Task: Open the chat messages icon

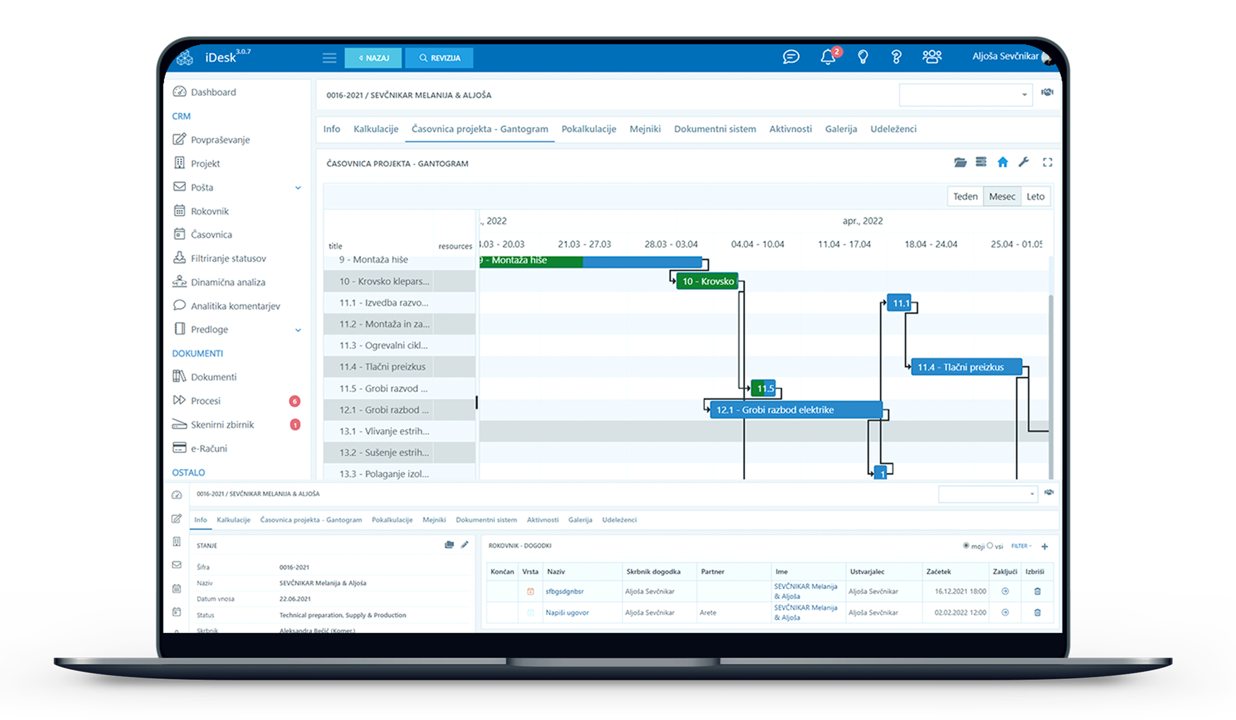Action: click(791, 57)
